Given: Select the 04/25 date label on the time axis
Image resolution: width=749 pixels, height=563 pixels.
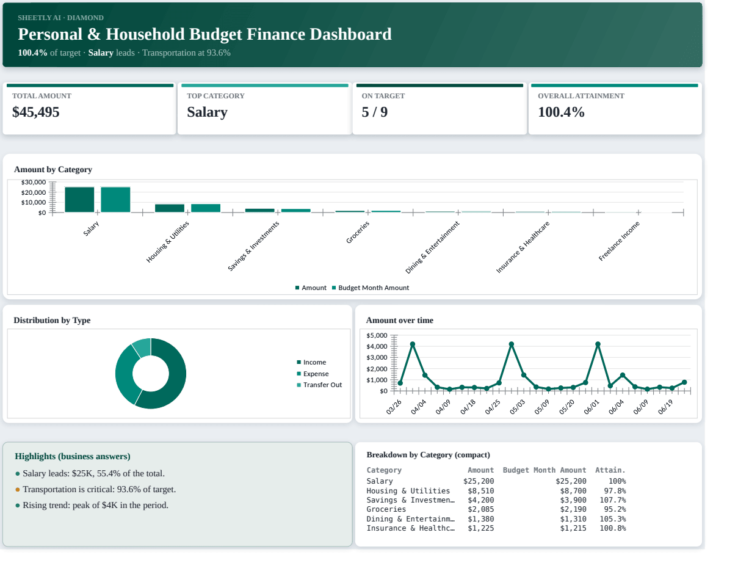Looking at the screenshot, I should (x=493, y=407).
